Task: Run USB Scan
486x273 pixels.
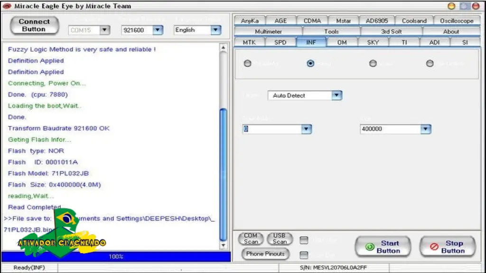Action: pyautogui.click(x=280, y=239)
